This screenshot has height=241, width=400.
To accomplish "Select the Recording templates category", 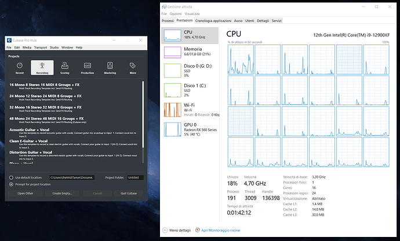I will pyautogui.click(x=42, y=68).
